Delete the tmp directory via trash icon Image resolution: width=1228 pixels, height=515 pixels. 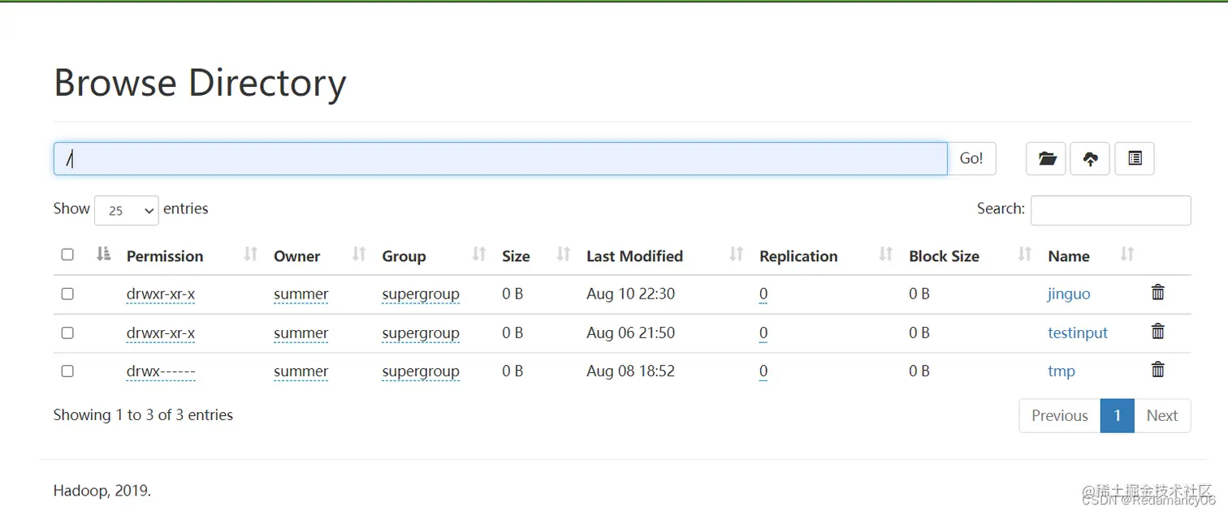[1158, 370]
